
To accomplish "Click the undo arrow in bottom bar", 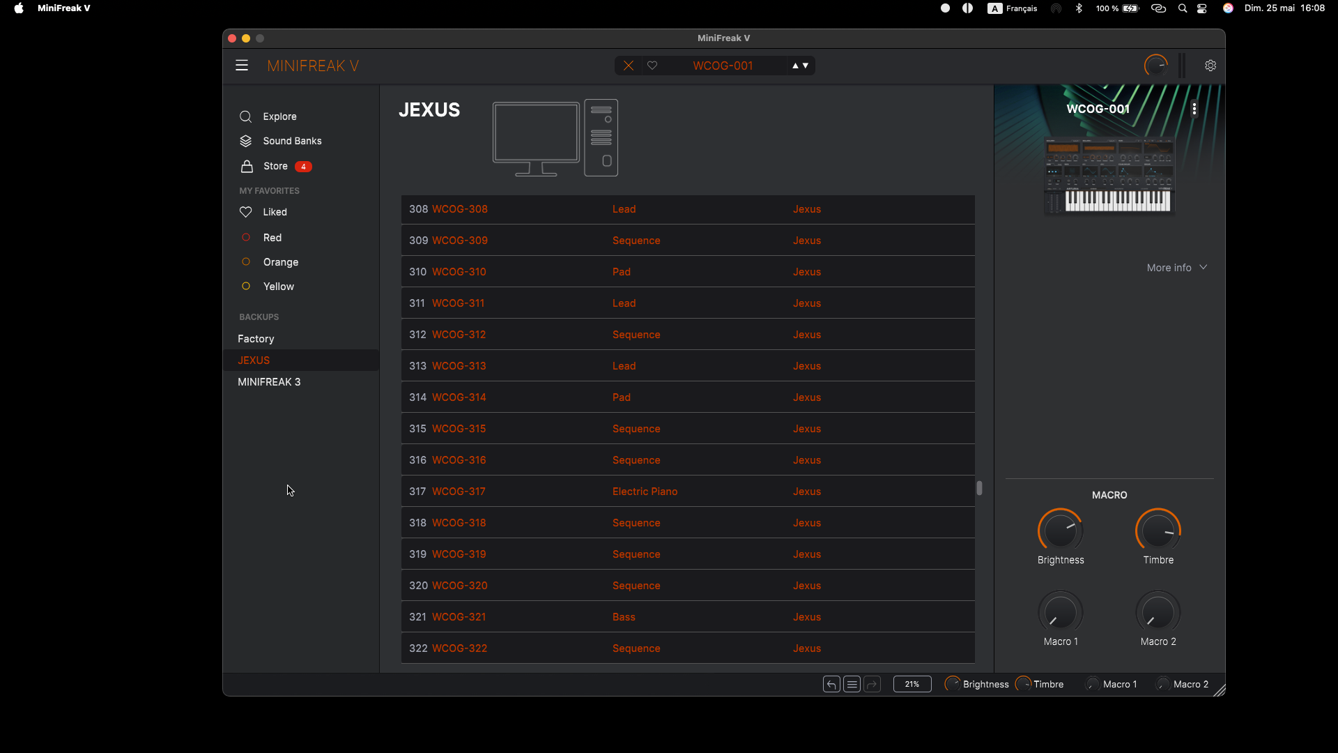I will tap(831, 685).
